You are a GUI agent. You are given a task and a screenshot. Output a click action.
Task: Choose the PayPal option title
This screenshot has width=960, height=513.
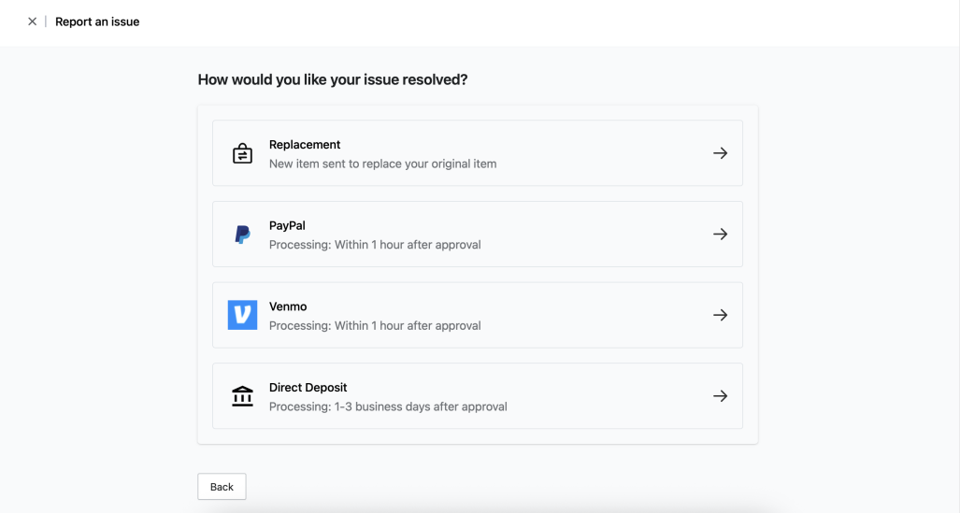tap(287, 225)
